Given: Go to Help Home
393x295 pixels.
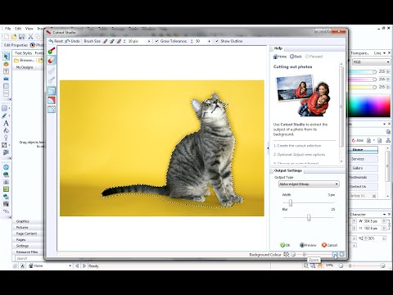Looking at the screenshot, I should (x=280, y=57).
